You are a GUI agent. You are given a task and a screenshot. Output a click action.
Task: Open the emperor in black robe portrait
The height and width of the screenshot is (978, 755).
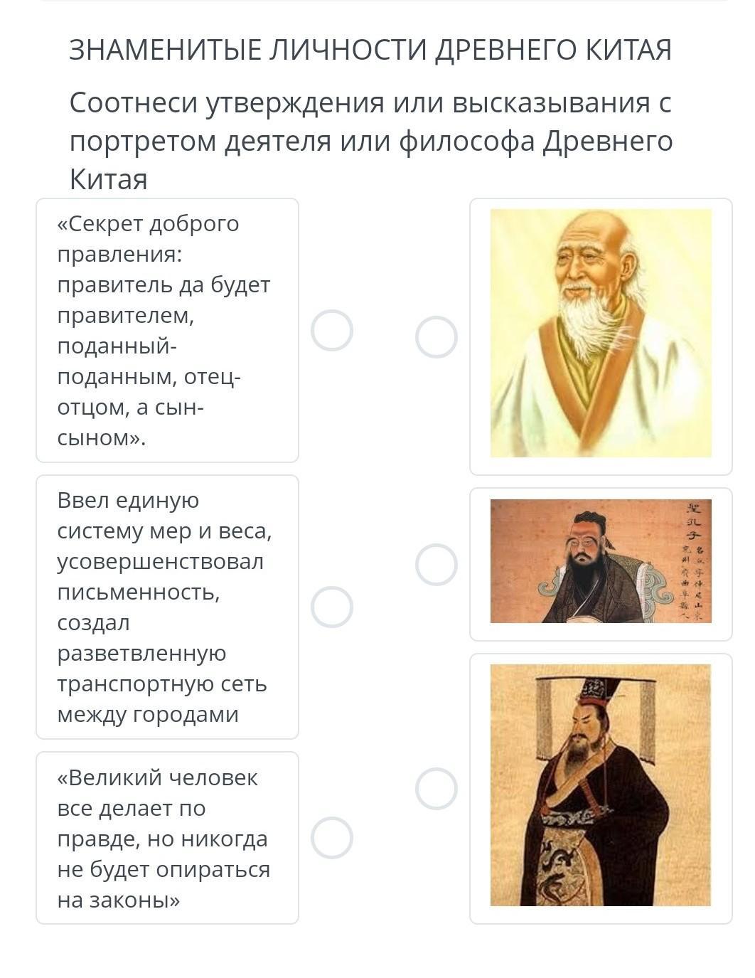coord(601,785)
